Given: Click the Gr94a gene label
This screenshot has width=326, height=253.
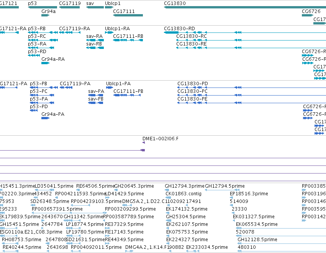Looking at the screenshot, I should coord(48,11).
